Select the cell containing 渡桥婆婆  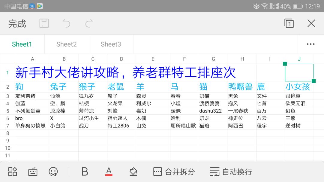point(213,104)
